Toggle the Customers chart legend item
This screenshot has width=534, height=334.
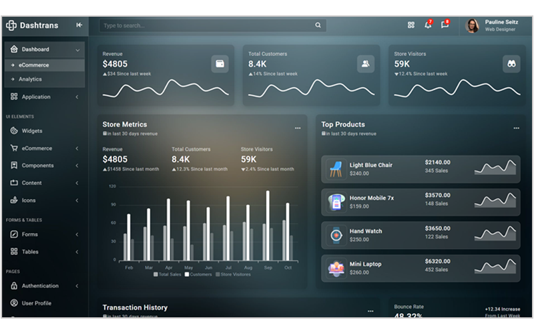199,274
